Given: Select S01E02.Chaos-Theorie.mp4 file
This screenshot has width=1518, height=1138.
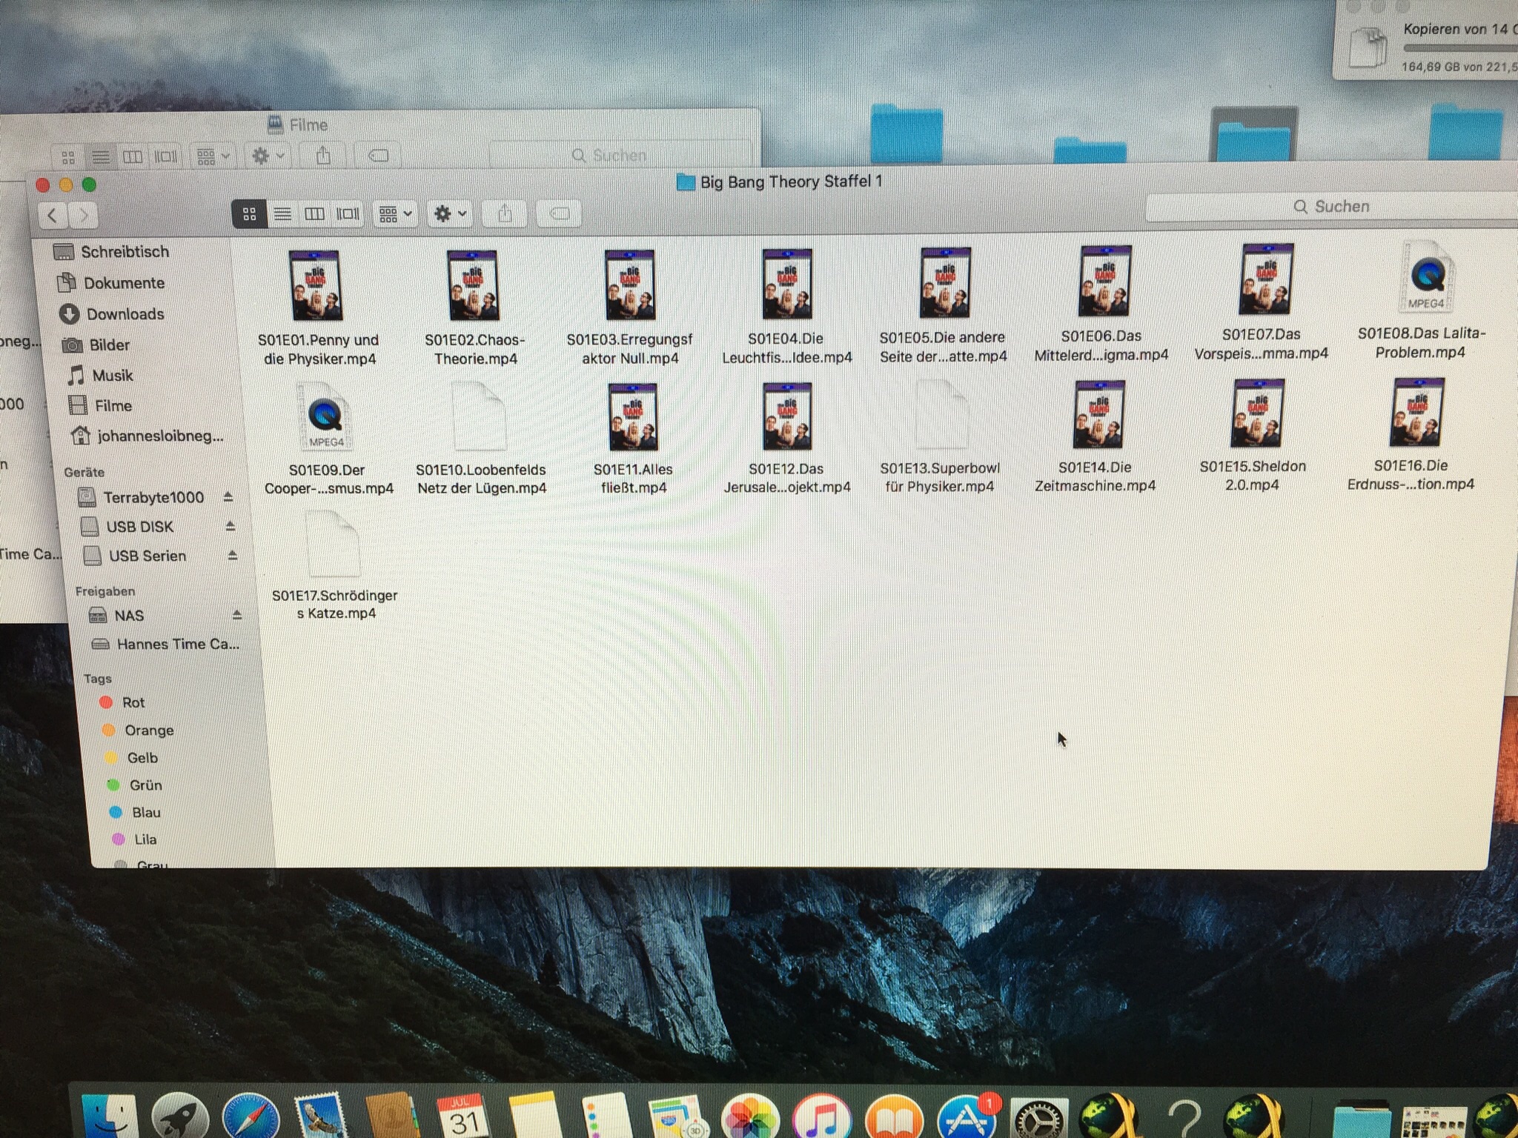Looking at the screenshot, I should point(474,286).
